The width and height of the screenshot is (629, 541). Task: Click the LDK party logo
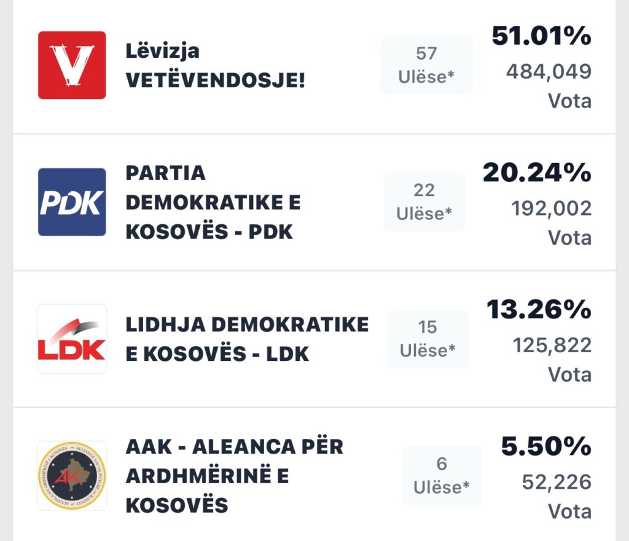click(72, 339)
